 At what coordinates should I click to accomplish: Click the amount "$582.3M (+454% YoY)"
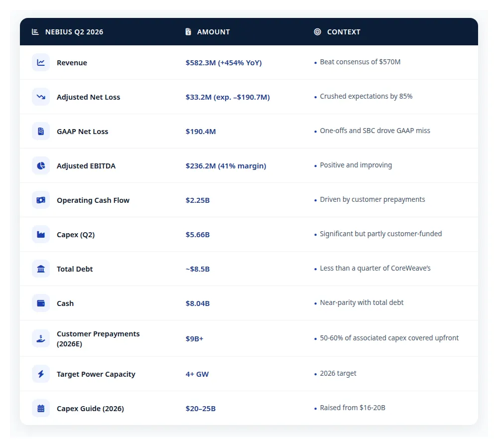[x=224, y=63]
